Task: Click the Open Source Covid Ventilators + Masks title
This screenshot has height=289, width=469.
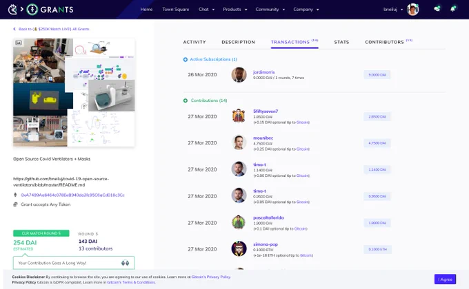Action: click(x=52, y=159)
